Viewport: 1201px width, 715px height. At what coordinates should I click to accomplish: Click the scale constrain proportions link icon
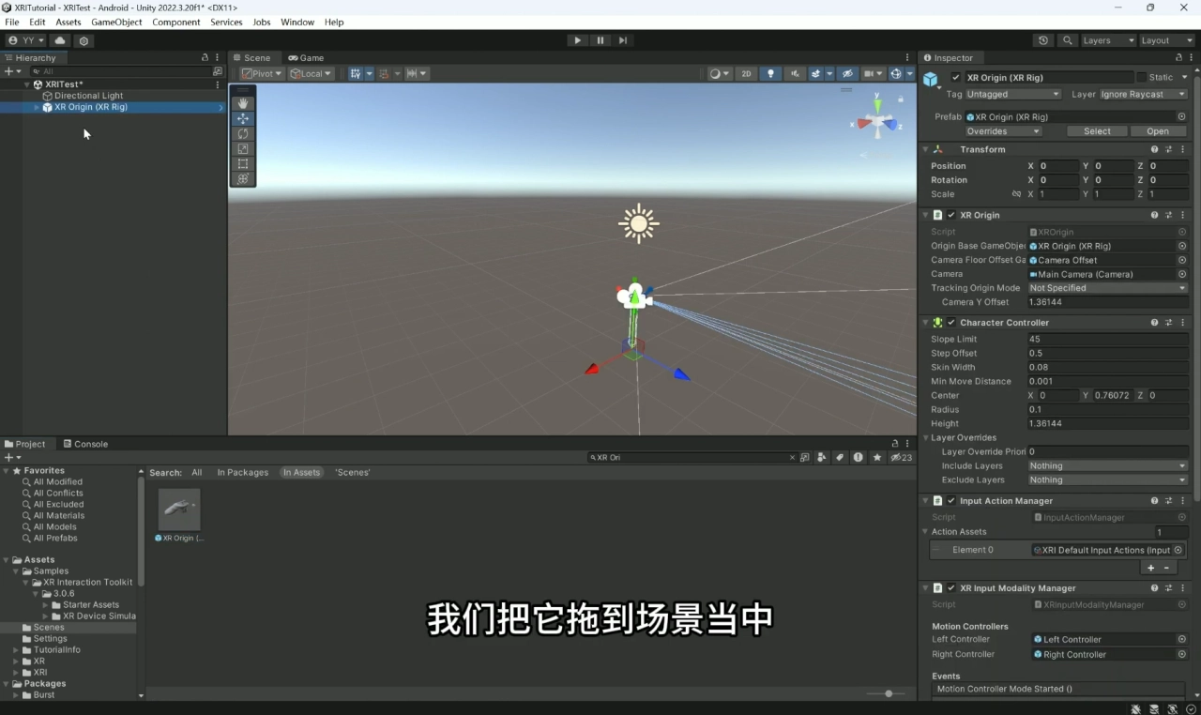pos(1016,194)
